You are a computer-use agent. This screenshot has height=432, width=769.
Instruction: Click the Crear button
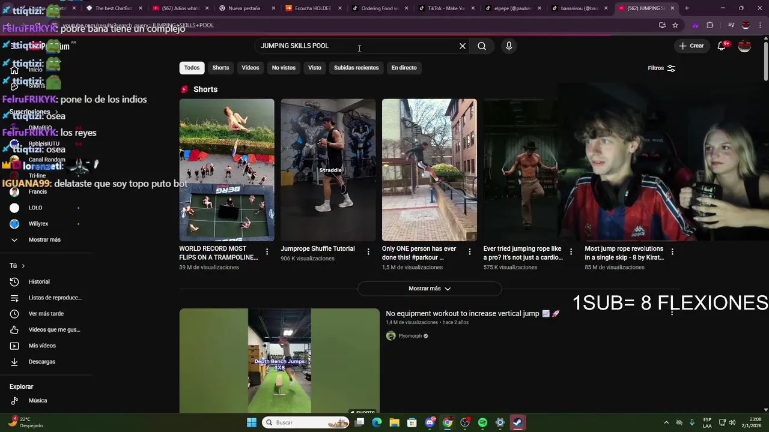(x=691, y=46)
